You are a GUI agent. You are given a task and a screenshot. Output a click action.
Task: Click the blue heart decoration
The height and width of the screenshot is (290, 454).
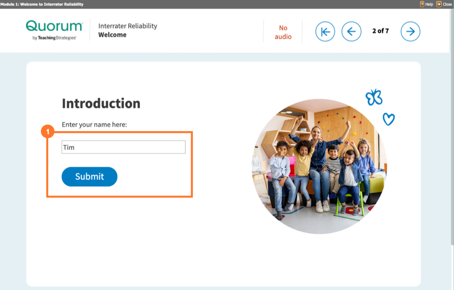[388, 119]
